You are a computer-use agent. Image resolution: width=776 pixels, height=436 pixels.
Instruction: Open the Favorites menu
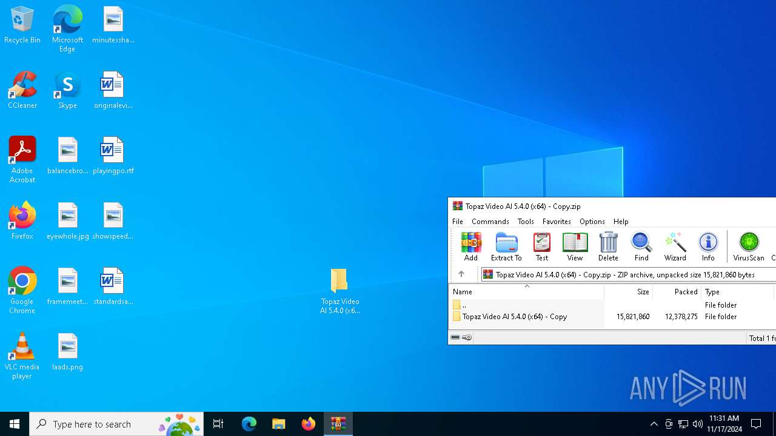[557, 222]
